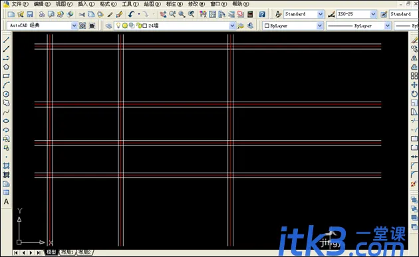Image resolution: width=419 pixels, height=257 pixels.
Task: Click the Undo arrow button
Action: click(131, 14)
